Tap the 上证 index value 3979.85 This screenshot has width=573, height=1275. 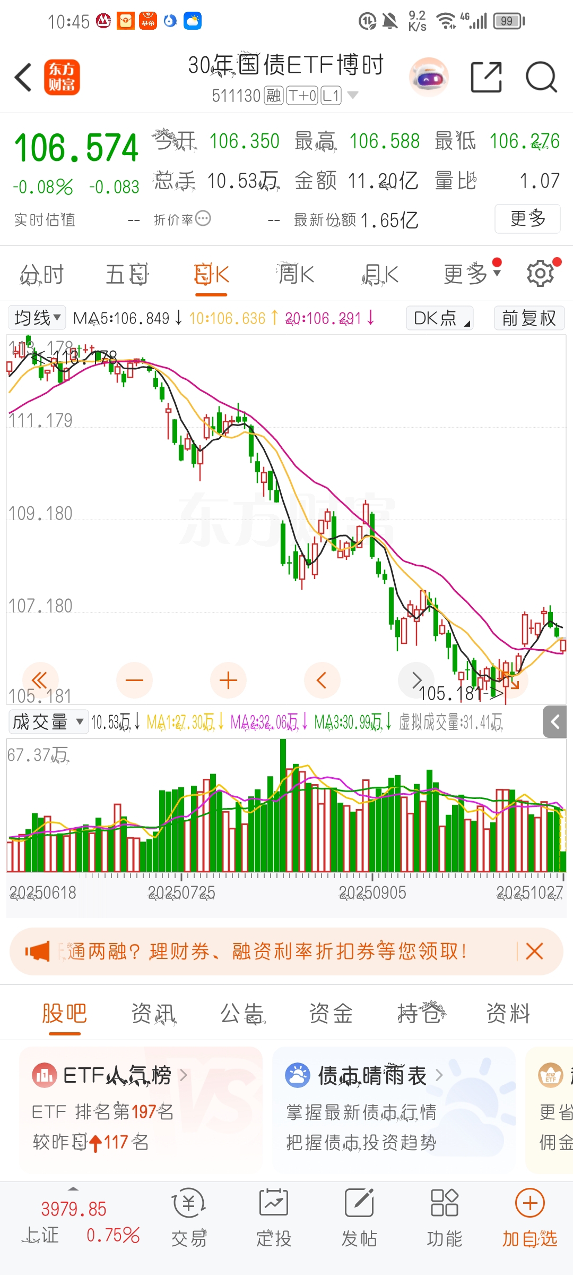74,1209
